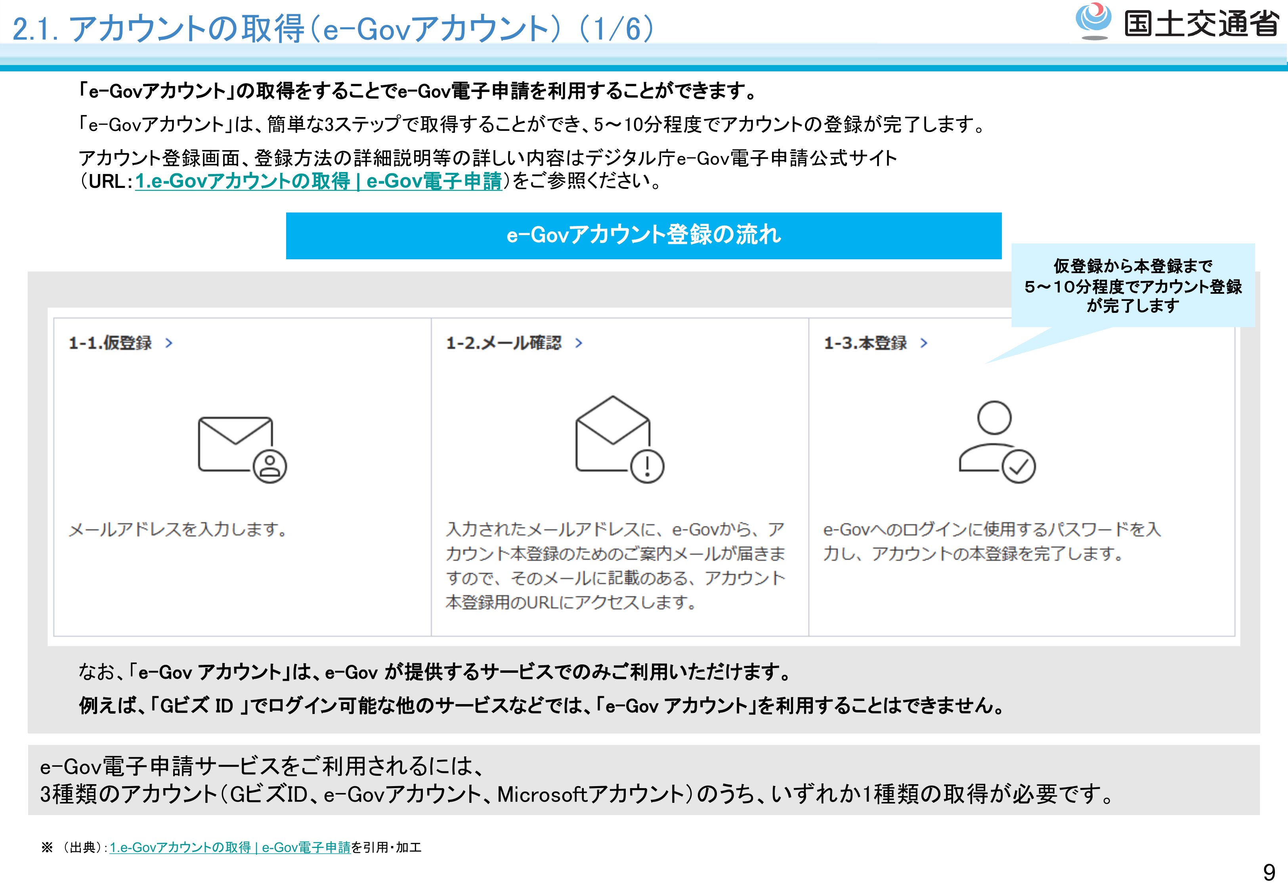1288x892 pixels.
Task: Open the e-Govアカウントの取得 link in the URL line
Action: (x=318, y=181)
